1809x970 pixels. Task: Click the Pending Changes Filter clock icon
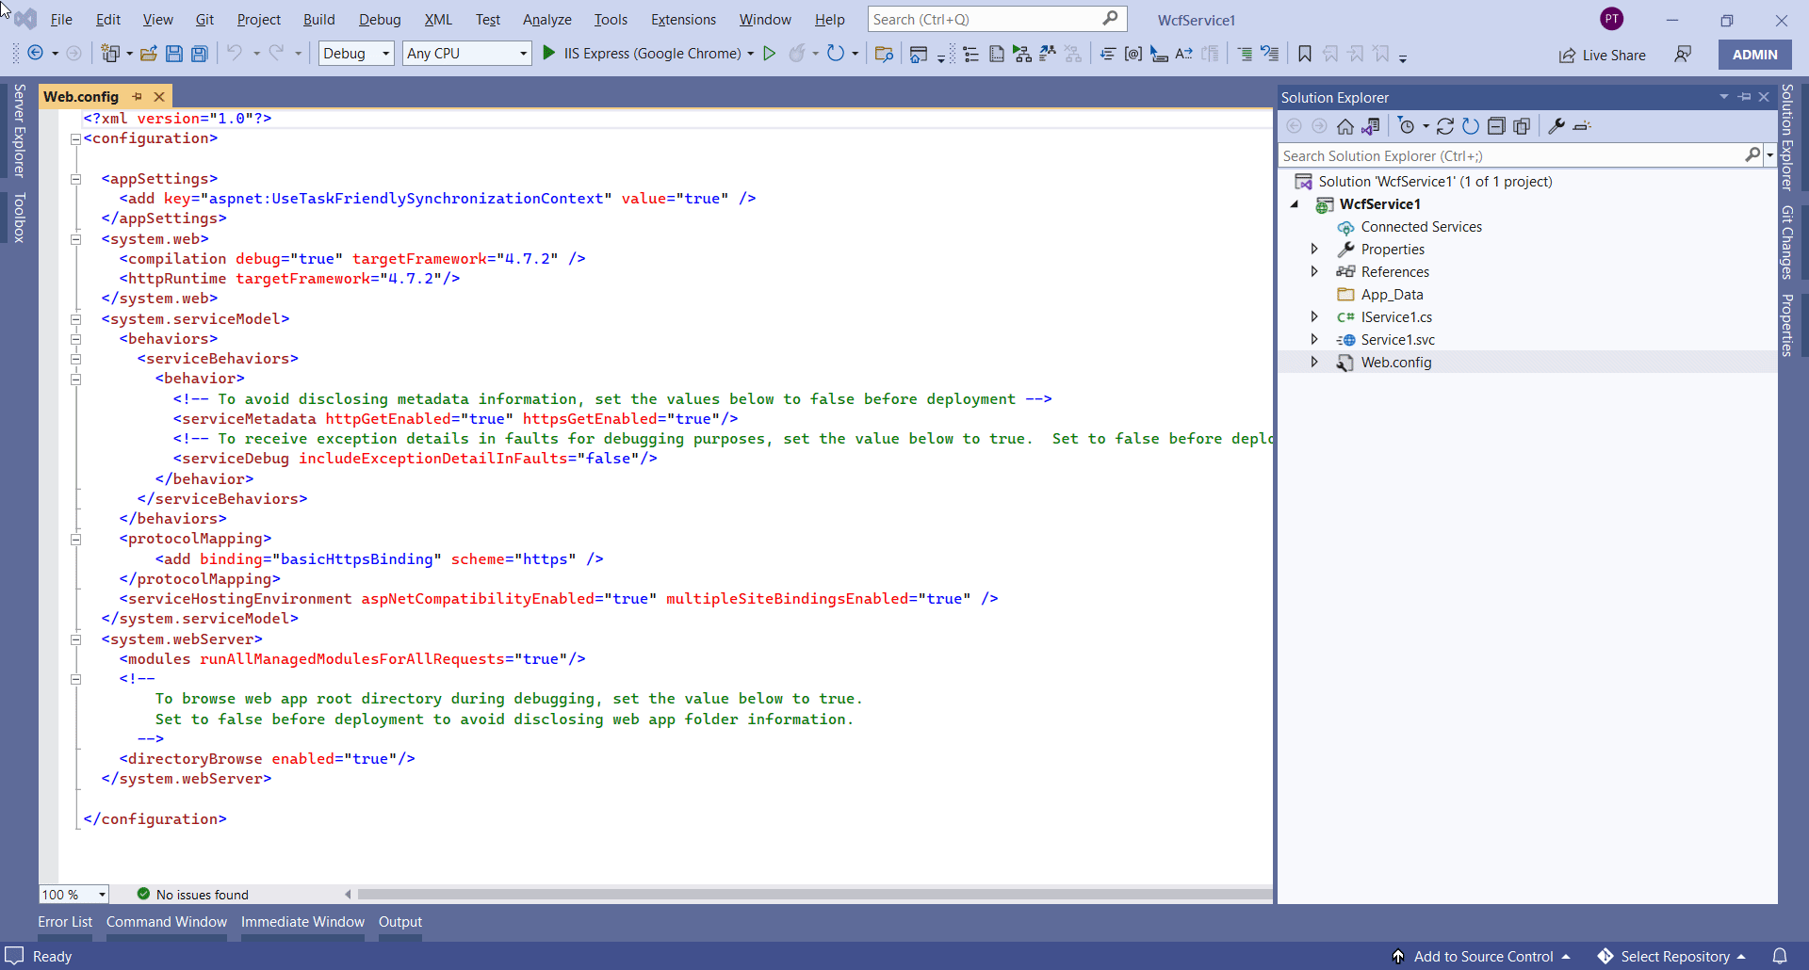1407,126
